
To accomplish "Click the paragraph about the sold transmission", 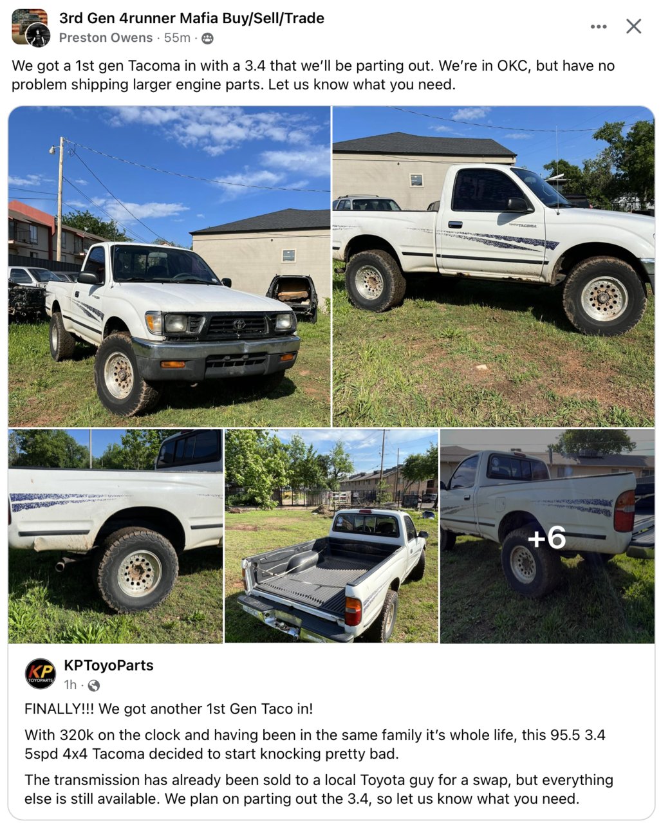I will pyautogui.click(x=319, y=789).
